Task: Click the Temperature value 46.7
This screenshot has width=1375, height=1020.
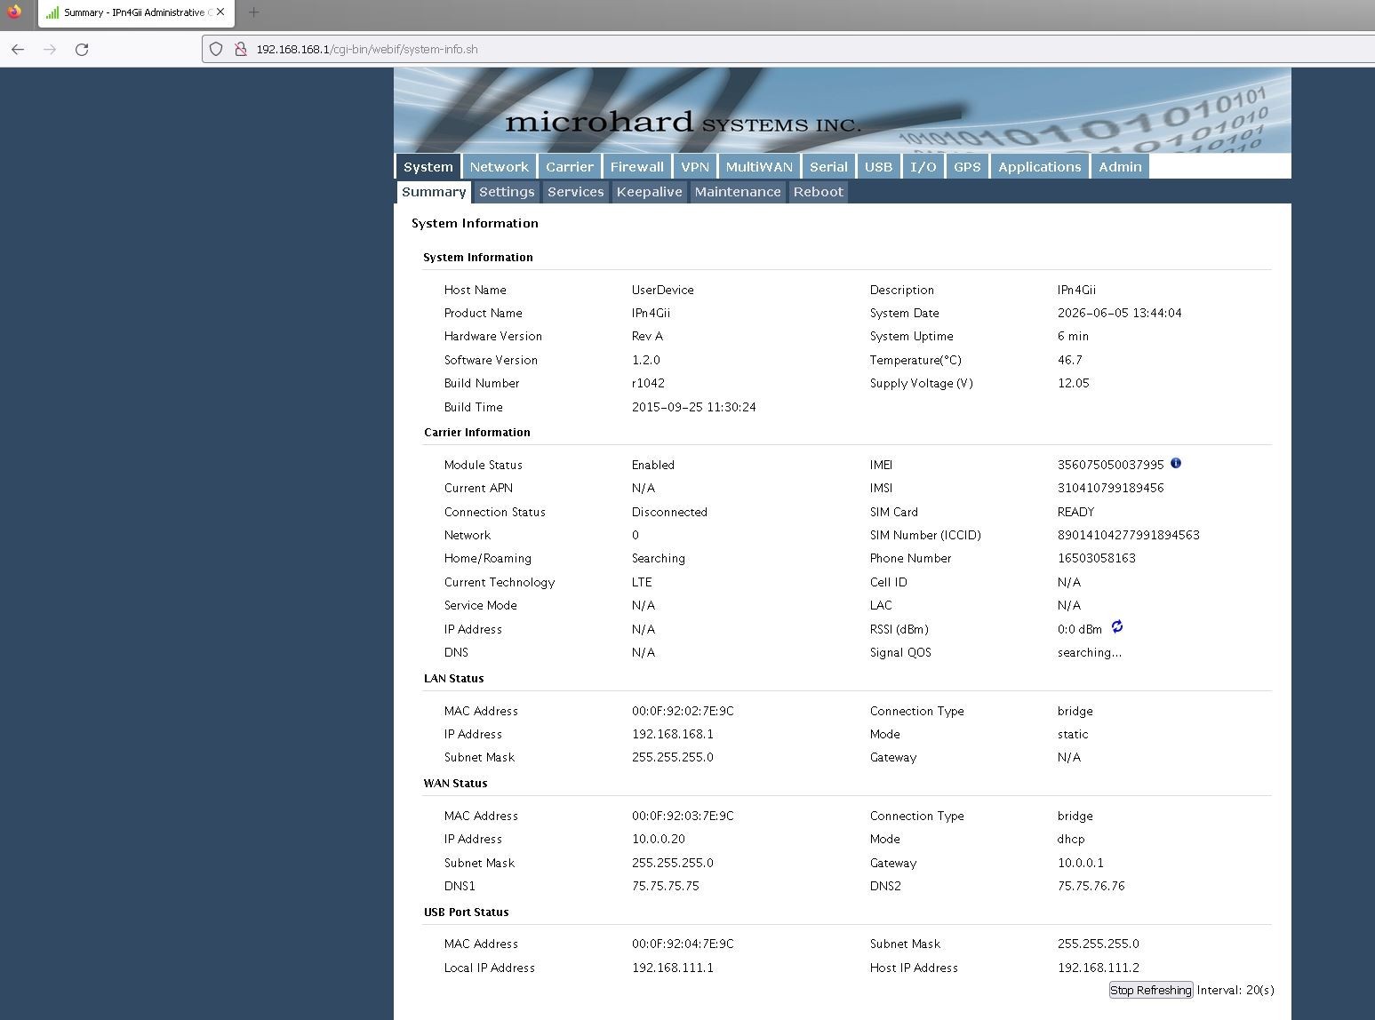Action: click(x=1070, y=360)
